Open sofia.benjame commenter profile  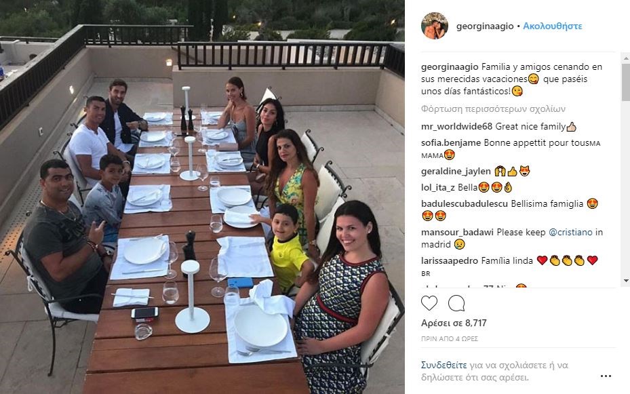(451, 142)
